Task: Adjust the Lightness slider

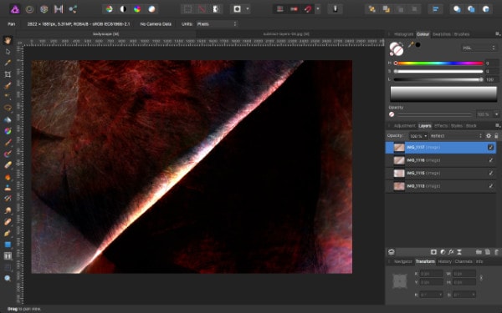Action: 438,79
